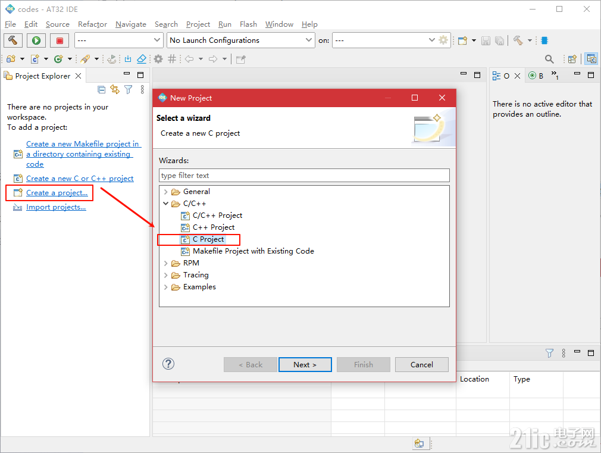Viewport: 601px width, 453px height.
Task: Show hidden views list chevron in right panel
Action: 555,74
